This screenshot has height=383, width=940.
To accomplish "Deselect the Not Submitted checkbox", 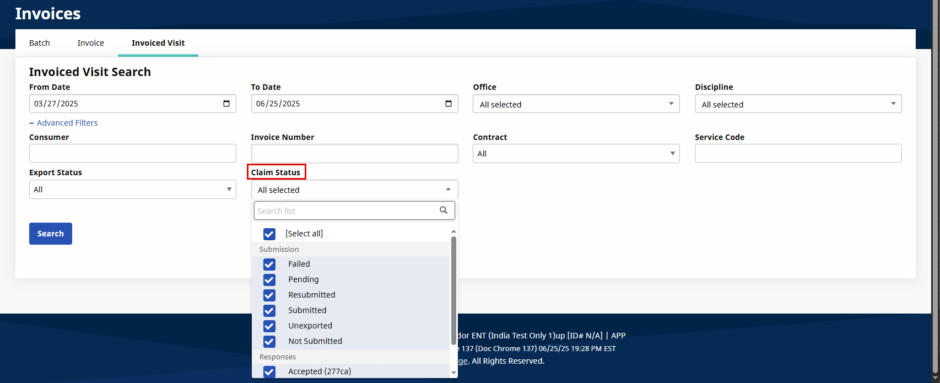I will (x=269, y=342).
